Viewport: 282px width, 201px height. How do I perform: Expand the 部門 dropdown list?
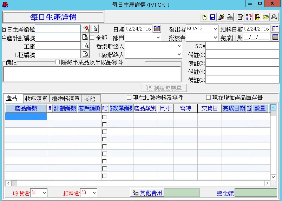tap(158, 38)
